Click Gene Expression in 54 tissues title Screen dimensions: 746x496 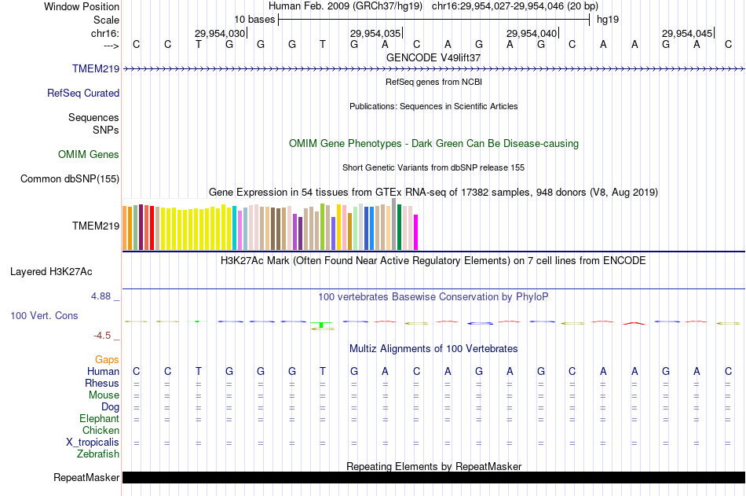(433, 192)
